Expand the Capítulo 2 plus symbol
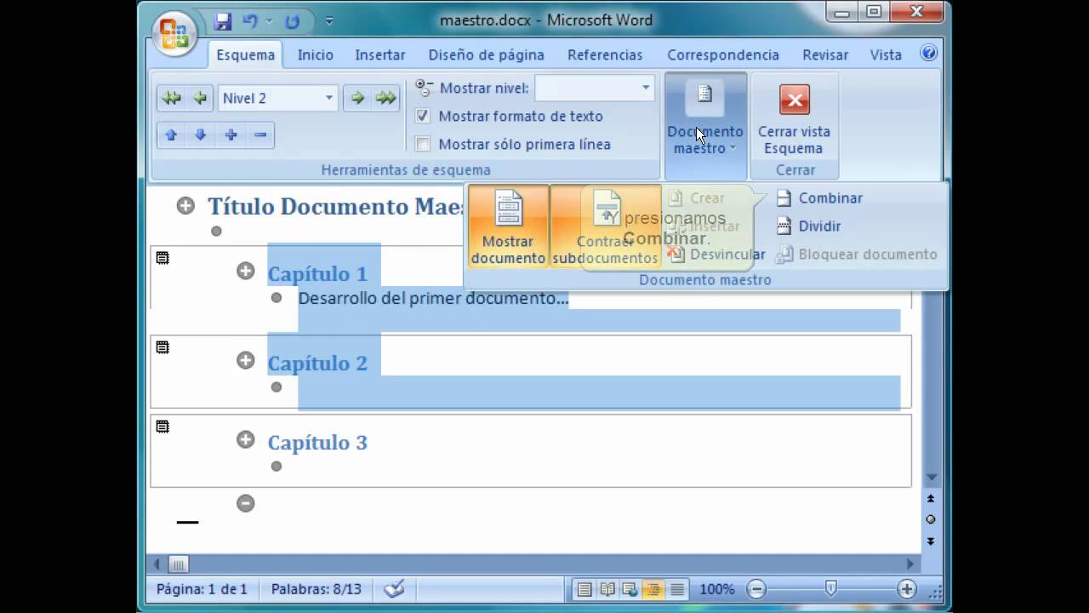 (246, 360)
